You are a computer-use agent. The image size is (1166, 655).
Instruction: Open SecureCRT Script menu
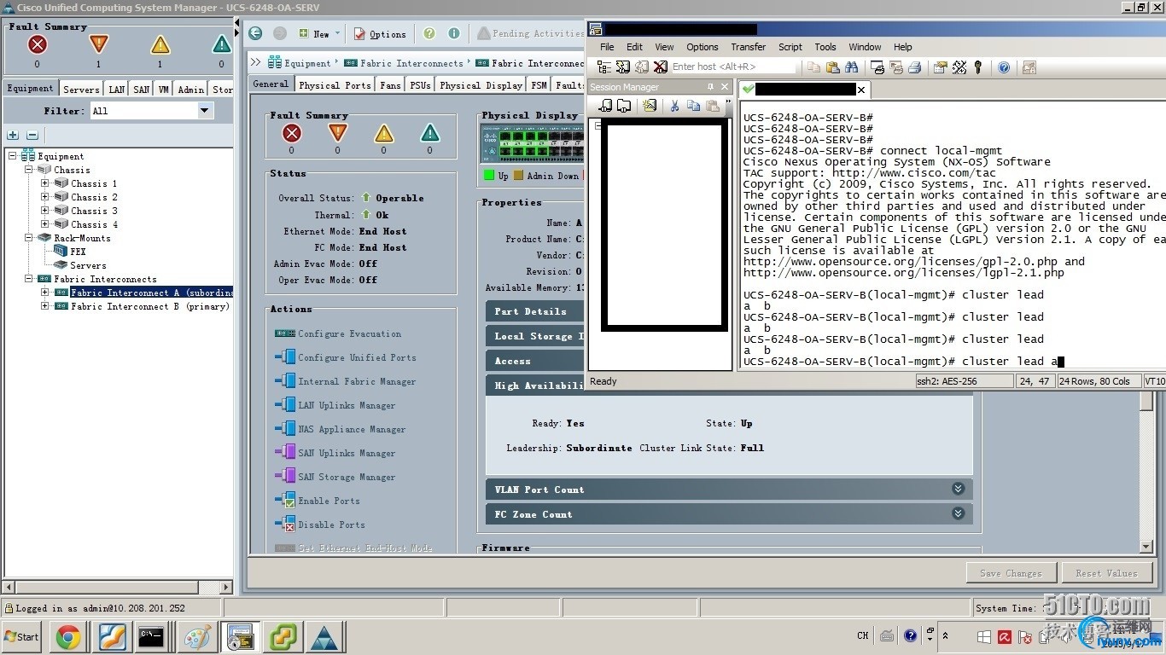point(790,47)
